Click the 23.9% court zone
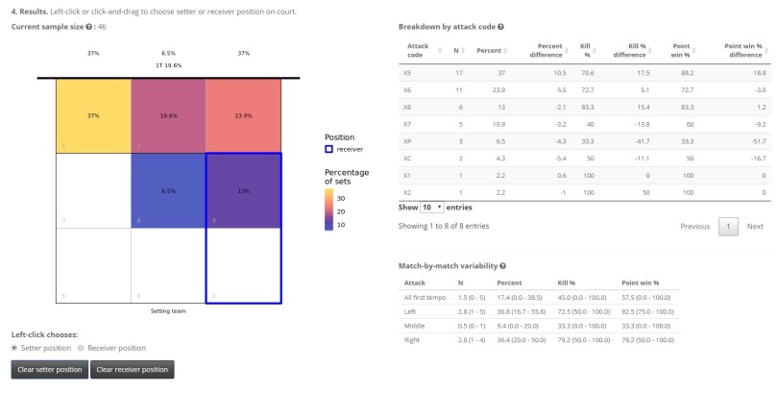The height and width of the screenshot is (393, 778). pos(243,115)
